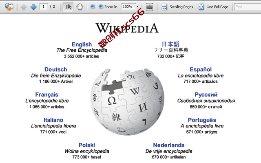Click the text '671 000+ artigos'
This screenshot has height=163, width=261.
(202, 132)
